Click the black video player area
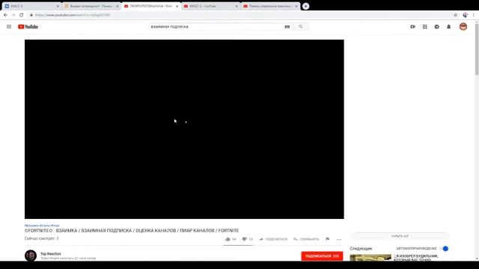The image size is (479, 269). [184, 129]
